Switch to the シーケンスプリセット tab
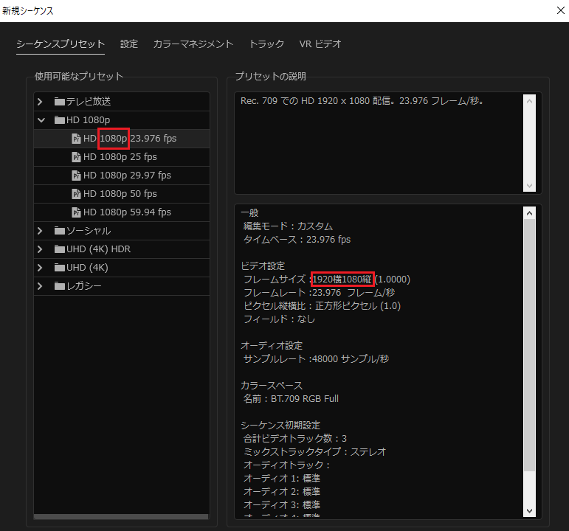Viewport: 569px width, 531px height. coord(61,44)
